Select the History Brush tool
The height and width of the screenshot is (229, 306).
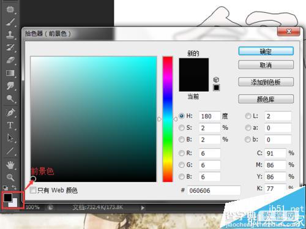pyautogui.click(x=10, y=47)
